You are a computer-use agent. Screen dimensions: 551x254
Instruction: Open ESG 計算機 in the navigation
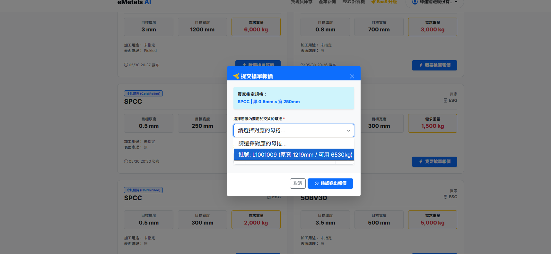pos(354,2)
